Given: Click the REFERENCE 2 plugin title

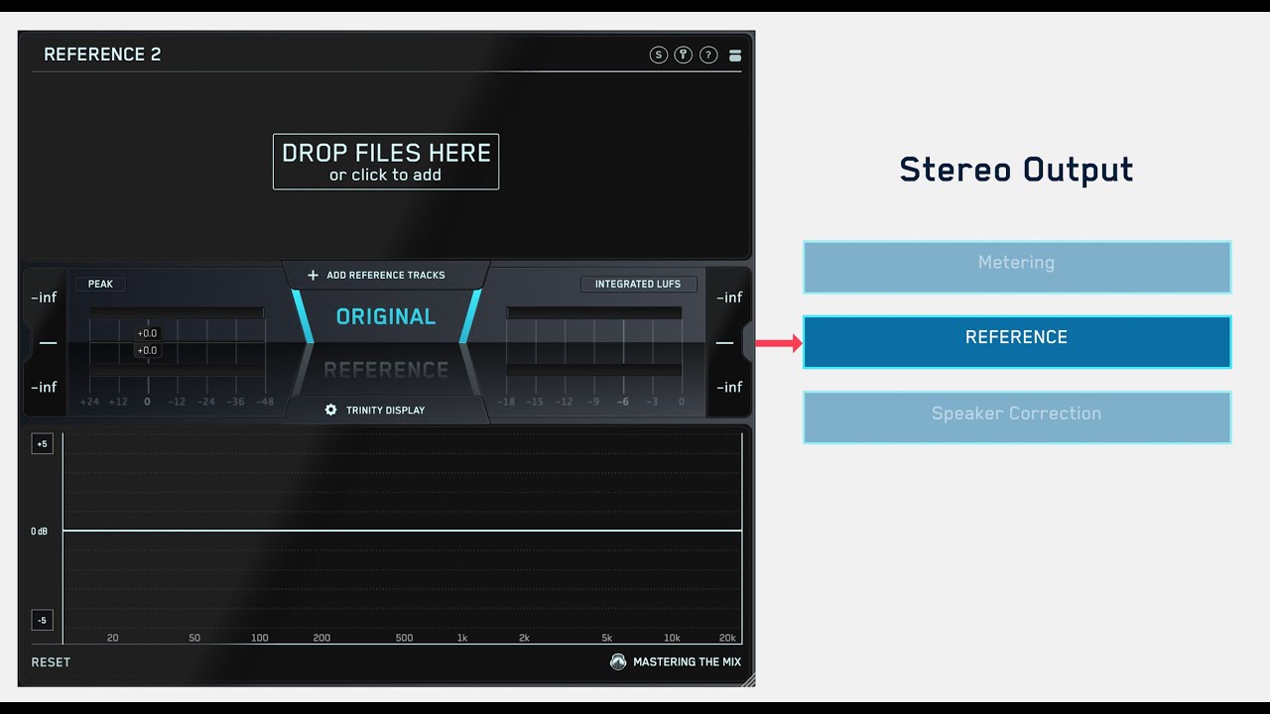Looking at the screenshot, I should point(102,55).
